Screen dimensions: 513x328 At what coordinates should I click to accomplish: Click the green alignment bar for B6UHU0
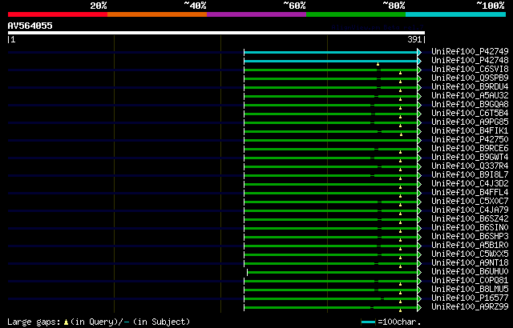(x=333, y=273)
